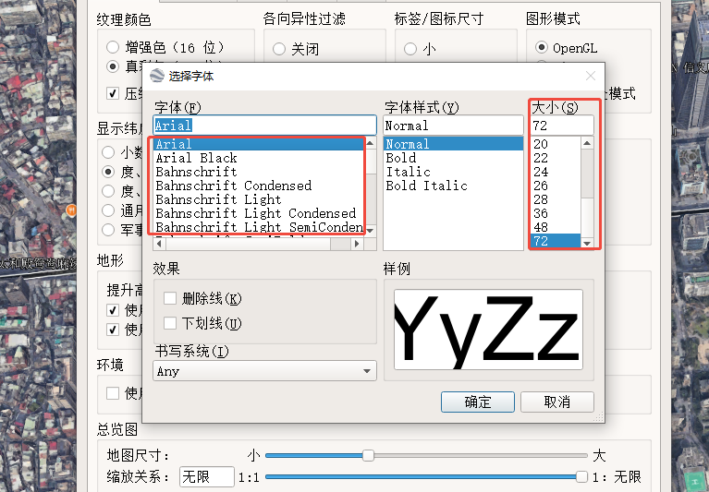Confirm font selection with 确定 button
Screen dimensions: 709x492
478,402
